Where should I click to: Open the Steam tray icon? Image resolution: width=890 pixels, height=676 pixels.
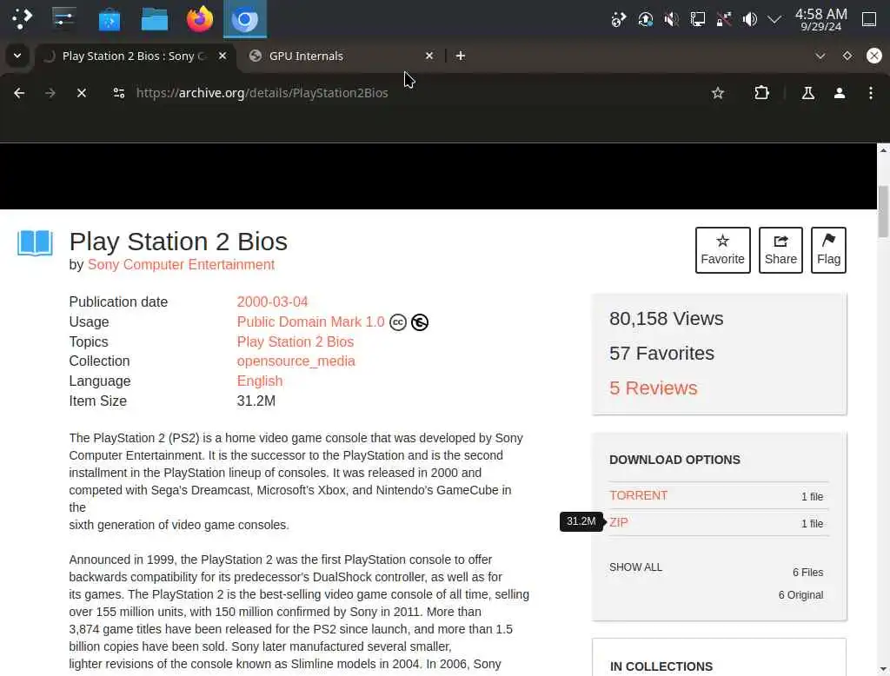click(x=619, y=19)
